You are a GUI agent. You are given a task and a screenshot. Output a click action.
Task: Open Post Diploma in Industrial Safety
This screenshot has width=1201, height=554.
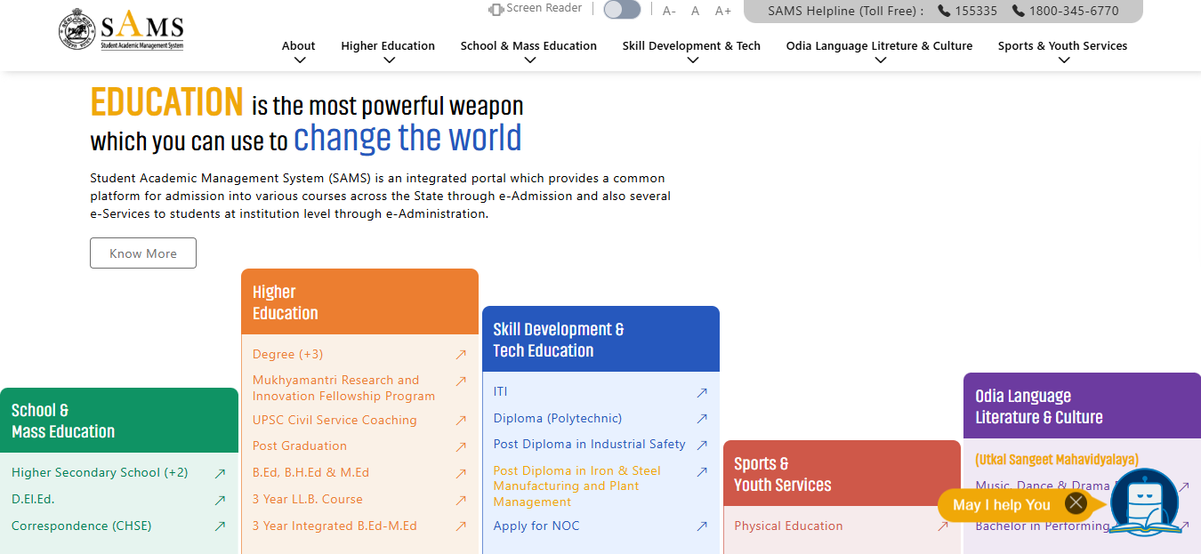[590, 444]
